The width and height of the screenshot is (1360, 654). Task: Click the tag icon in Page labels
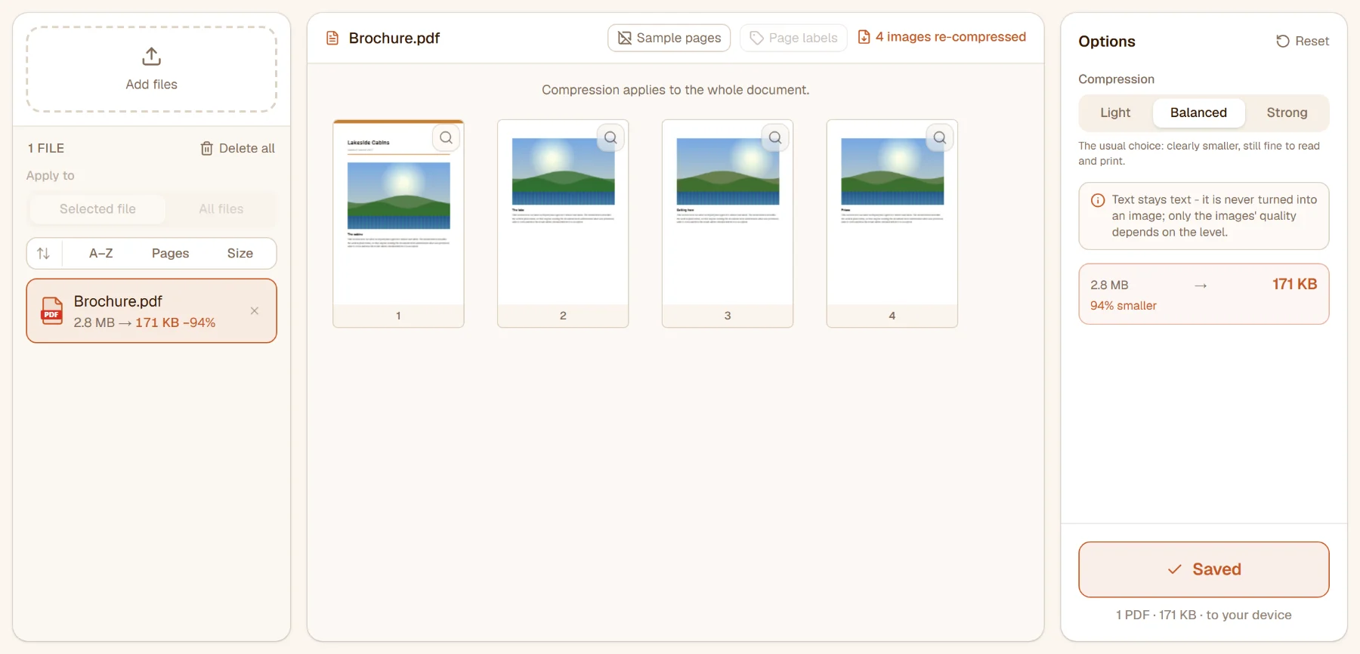pyautogui.click(x=756, y=38)
